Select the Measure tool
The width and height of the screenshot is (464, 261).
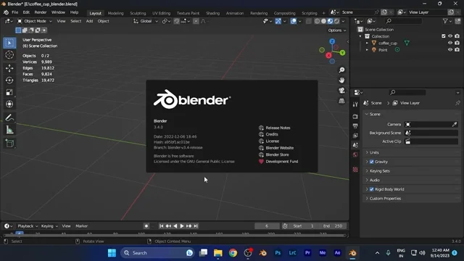click(9, 130)
